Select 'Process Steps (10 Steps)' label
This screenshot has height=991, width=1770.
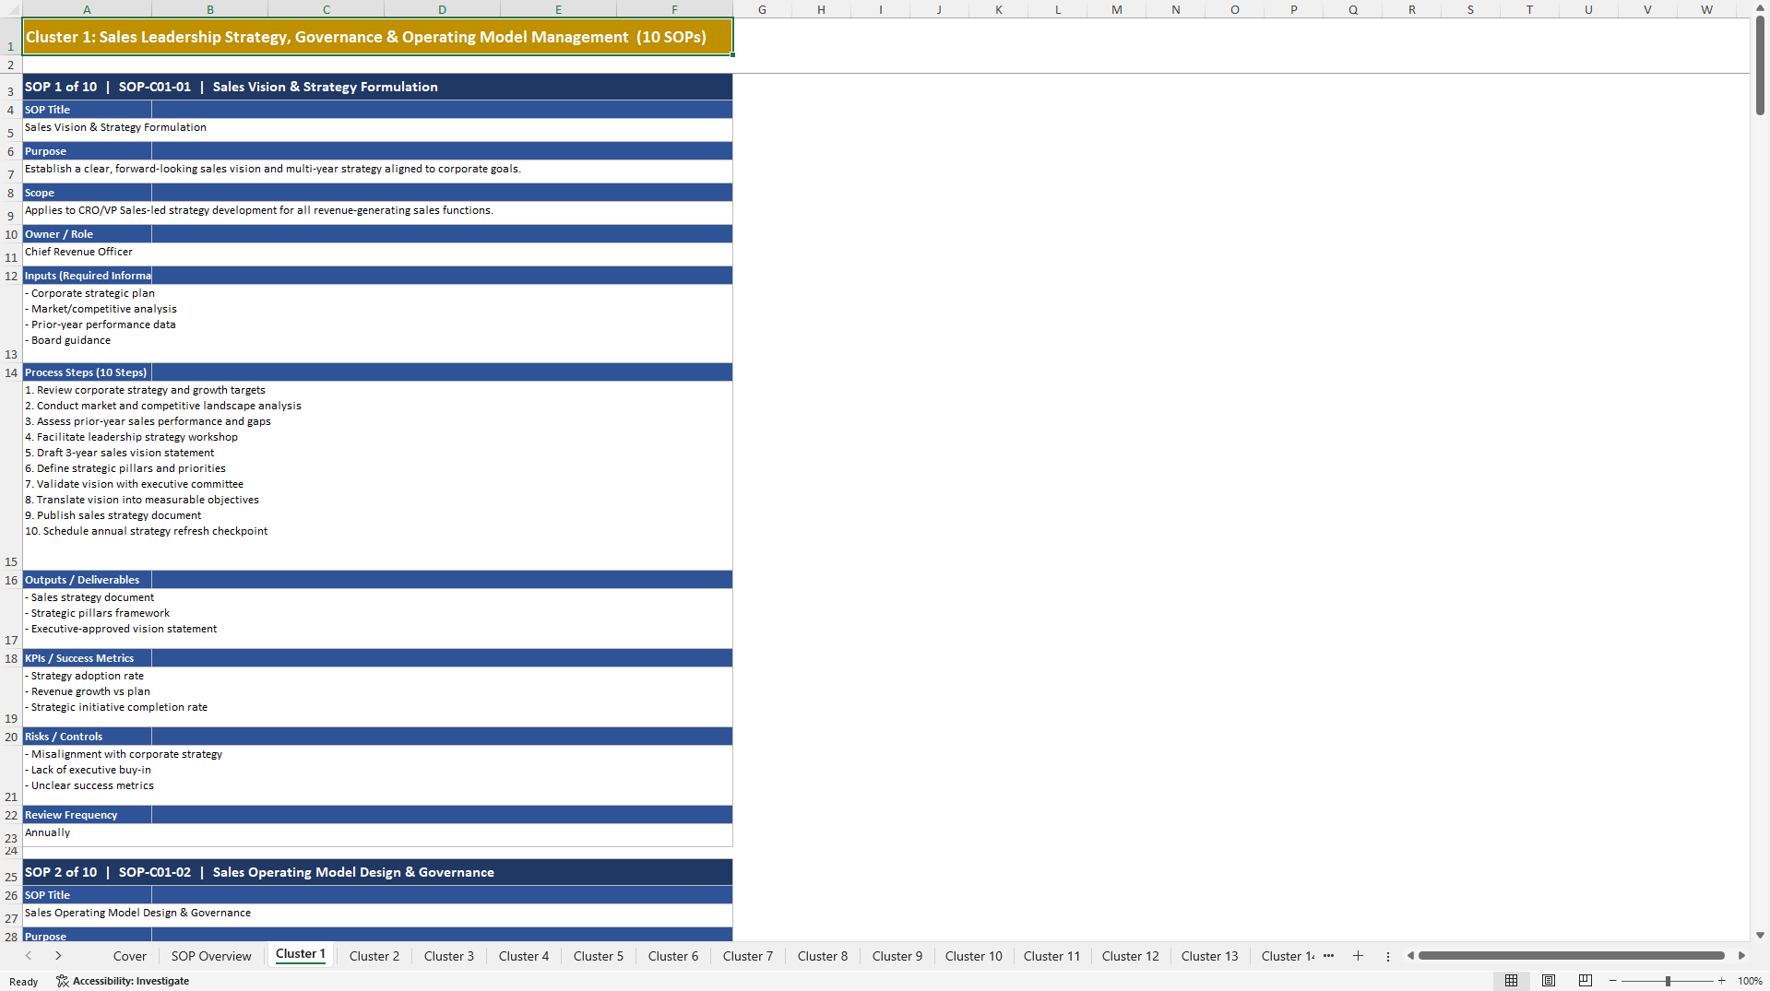(x=87, y=372)
